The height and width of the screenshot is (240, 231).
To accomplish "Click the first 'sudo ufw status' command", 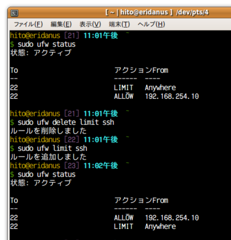I will point(47,45).
